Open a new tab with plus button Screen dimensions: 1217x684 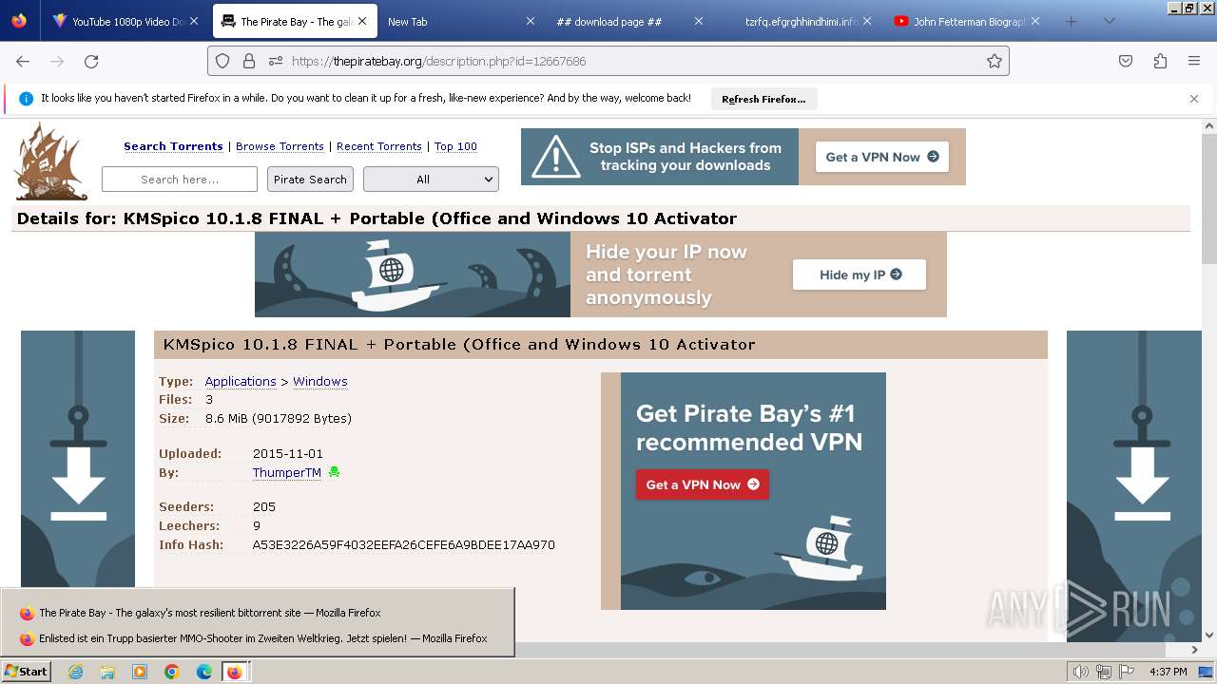point(1071,21)
